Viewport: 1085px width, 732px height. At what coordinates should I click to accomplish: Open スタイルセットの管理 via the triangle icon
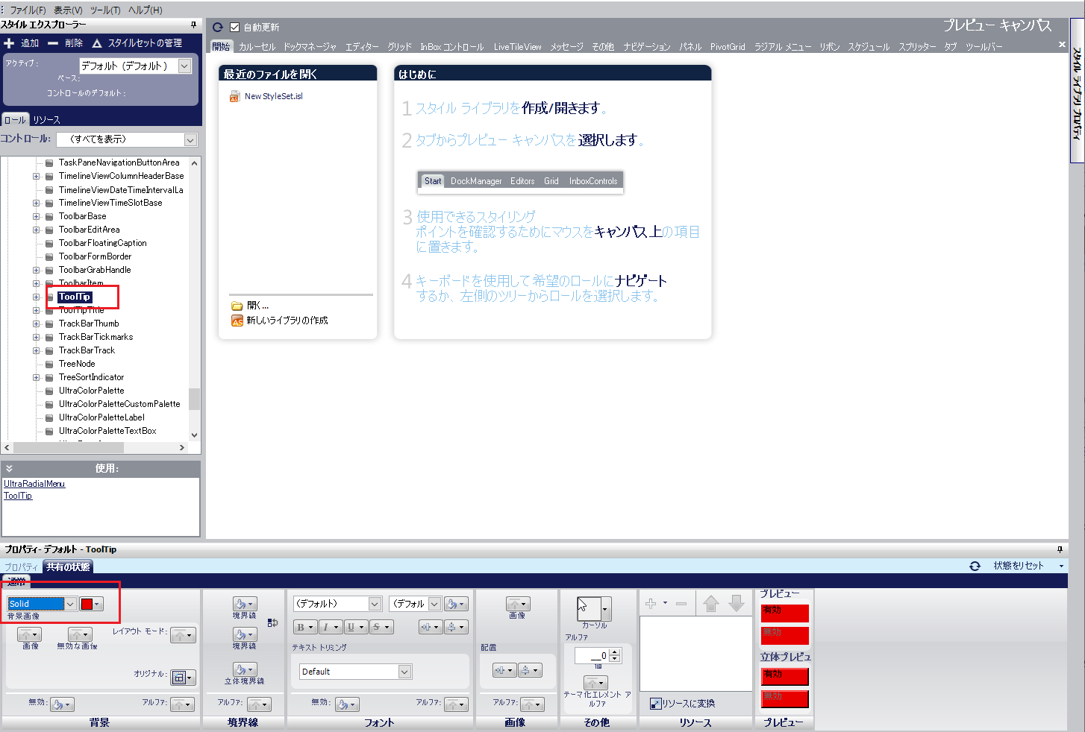point(98,42)
